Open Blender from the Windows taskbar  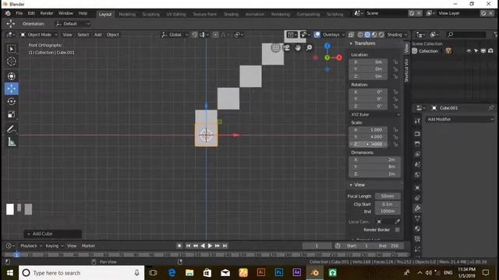tap(314, 273)
